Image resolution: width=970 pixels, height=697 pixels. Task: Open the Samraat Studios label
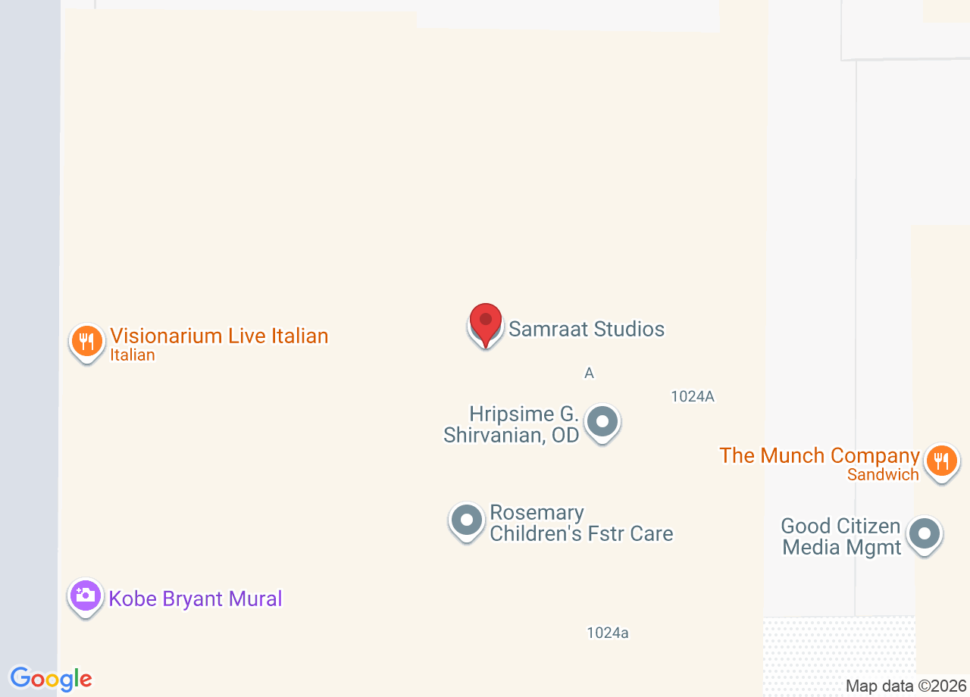[x=587, y=329]
